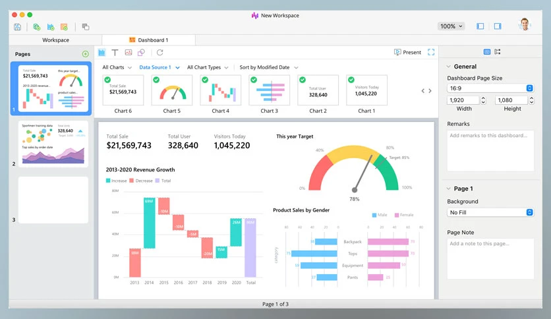Viewport: 551px width, 319px height.
Task: Select the text tool icon
Action: tap(115, 52)
